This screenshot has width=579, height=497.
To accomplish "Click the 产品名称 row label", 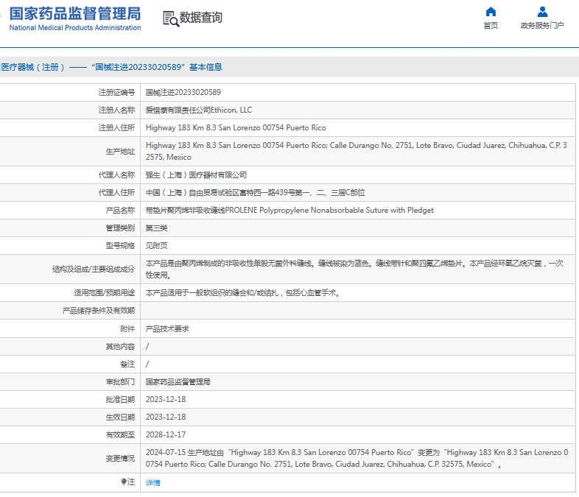I will point(120,211).
